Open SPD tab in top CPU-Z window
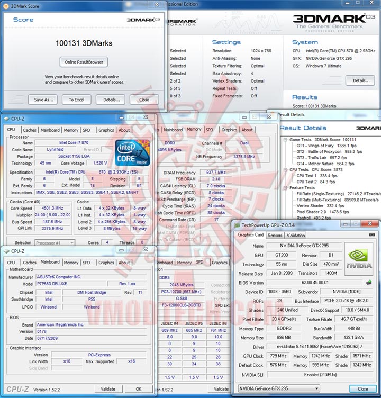Image resolution: width=381 pixels, height=398 pixels. [86, 130]
